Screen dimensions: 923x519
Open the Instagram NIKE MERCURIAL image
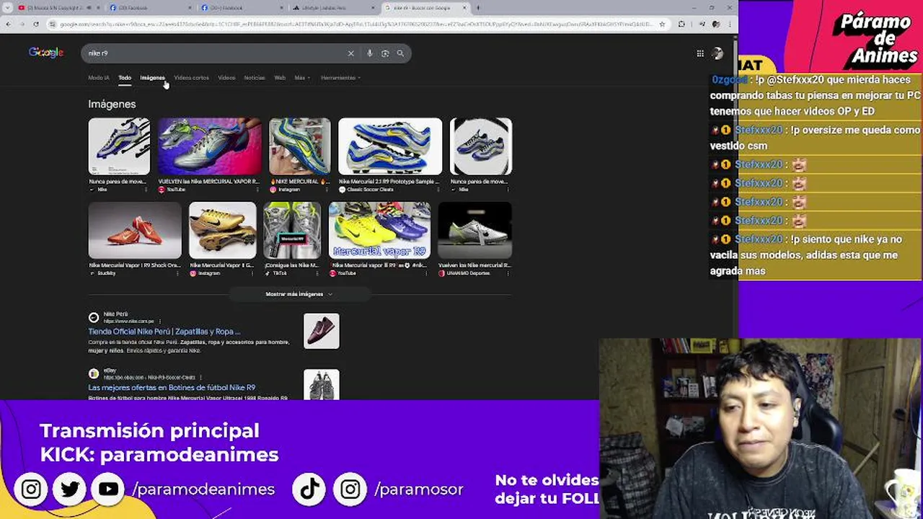[300, 146]
